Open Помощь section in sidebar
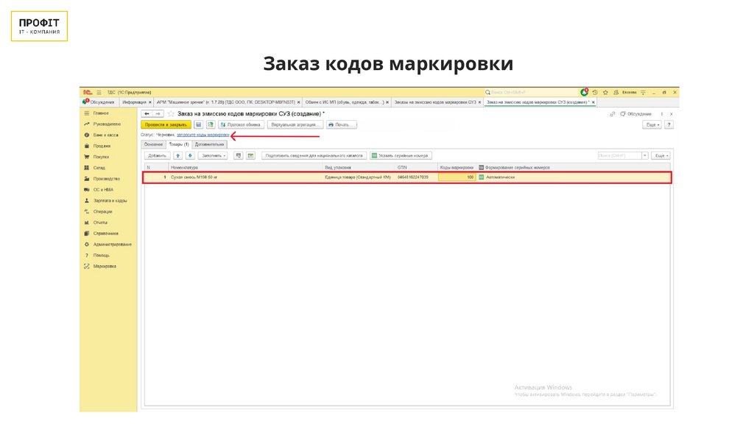The height and width of the screenshot is (424, 754). (101, 255)
